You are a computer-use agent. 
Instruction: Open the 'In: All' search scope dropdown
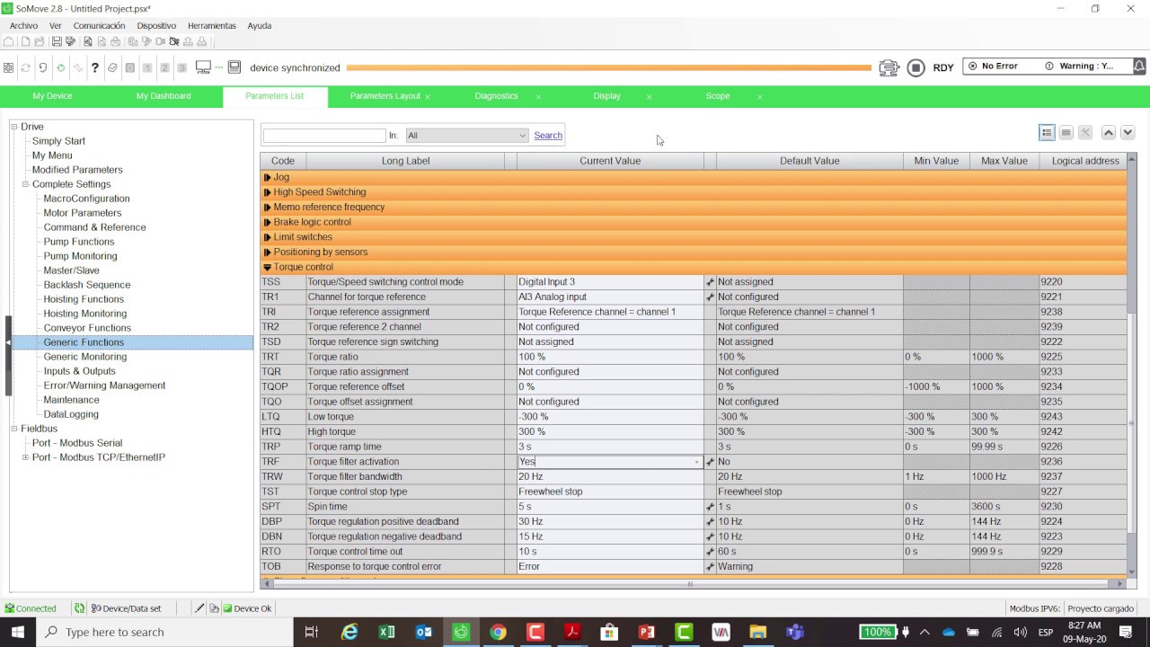click(466, 136)
